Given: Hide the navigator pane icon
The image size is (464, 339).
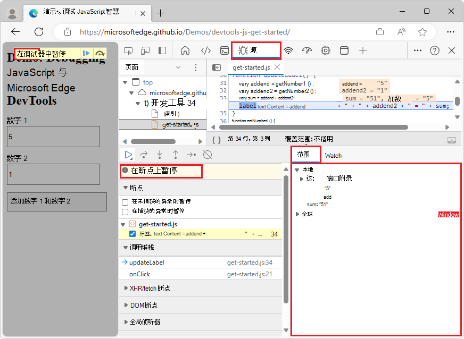Looking at the screenshot, I should tap(217, 67).
